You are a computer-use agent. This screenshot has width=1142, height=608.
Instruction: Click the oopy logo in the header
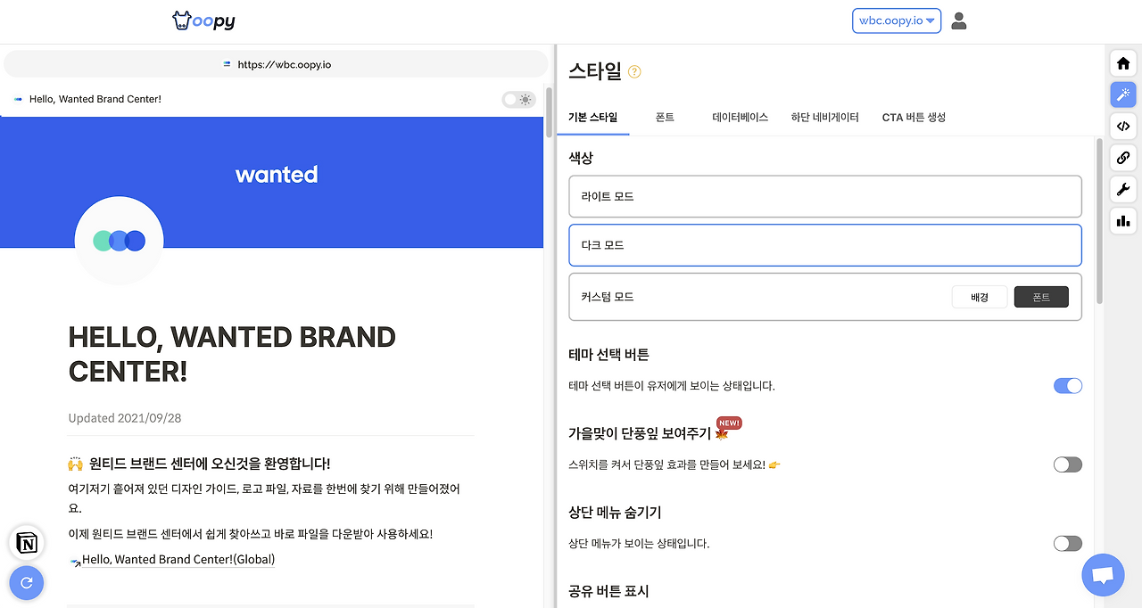(x=203, y=21)
